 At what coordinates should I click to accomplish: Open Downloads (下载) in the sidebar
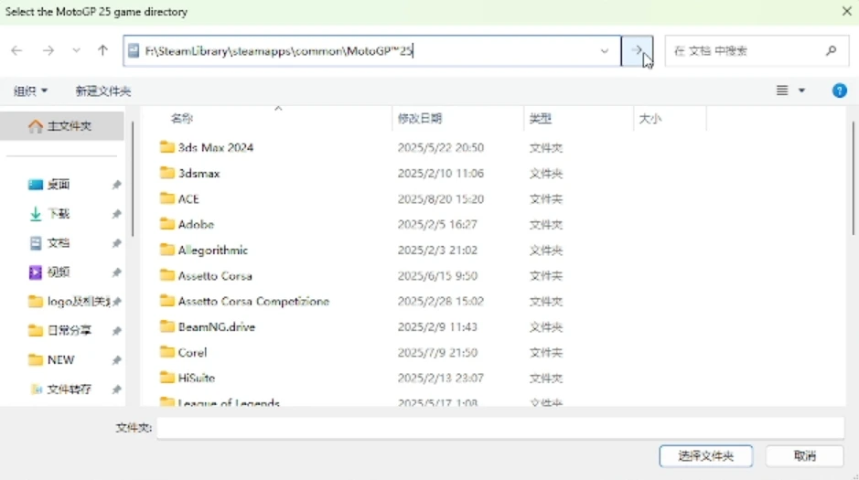(x=58, y=214)
